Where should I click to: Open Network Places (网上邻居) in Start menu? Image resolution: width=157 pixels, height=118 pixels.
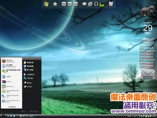29,70
